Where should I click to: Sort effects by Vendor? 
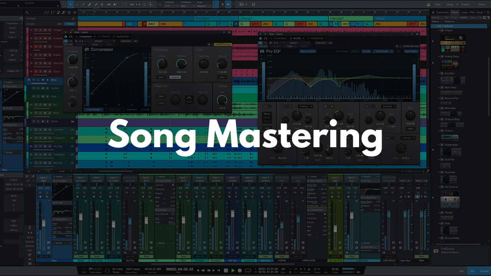[464, 17]
